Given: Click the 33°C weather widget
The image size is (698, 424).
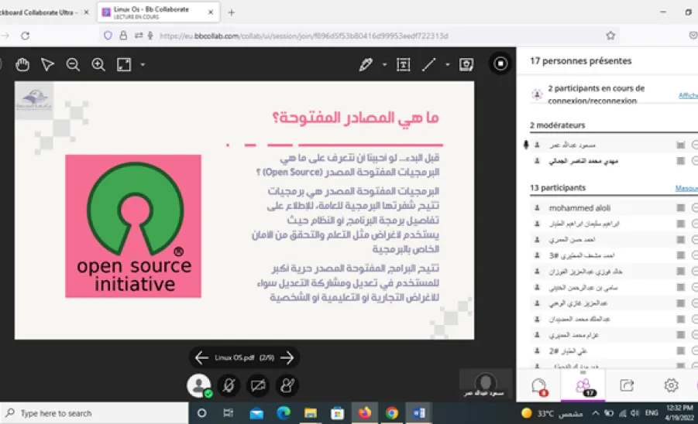Looking at the screenshot, I should (552, 413).
